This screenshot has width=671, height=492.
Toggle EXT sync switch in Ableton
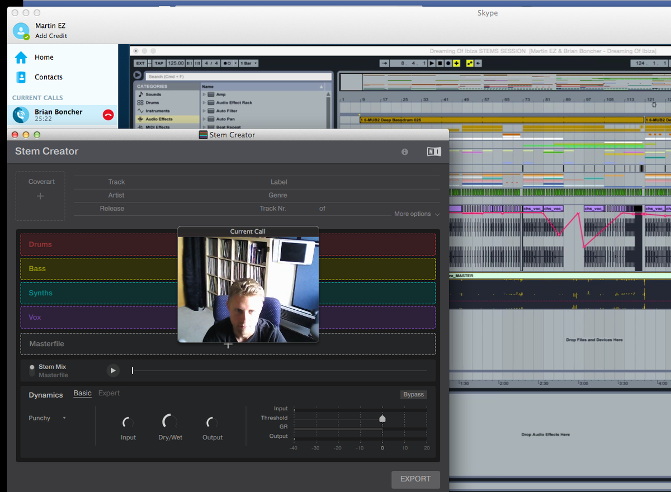click(x=140, y=63)
